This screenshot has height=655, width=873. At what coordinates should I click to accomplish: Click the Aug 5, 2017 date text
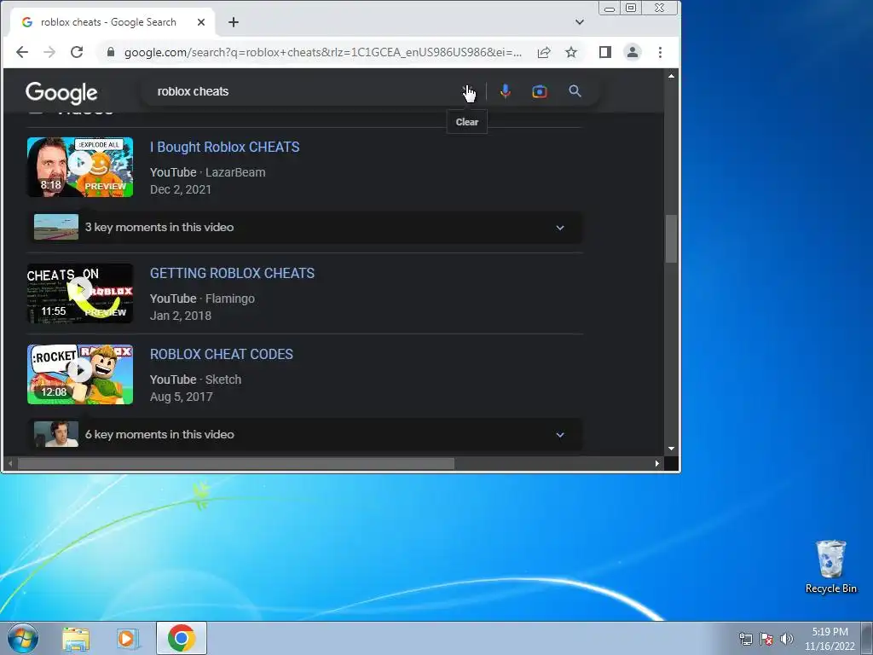(x=181, y=397)
